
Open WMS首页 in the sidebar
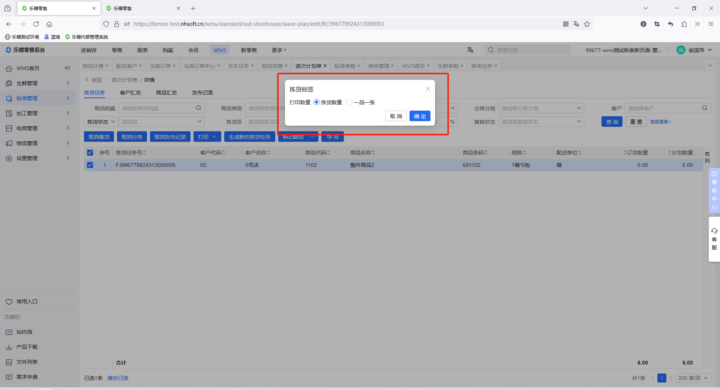[28, 68]
